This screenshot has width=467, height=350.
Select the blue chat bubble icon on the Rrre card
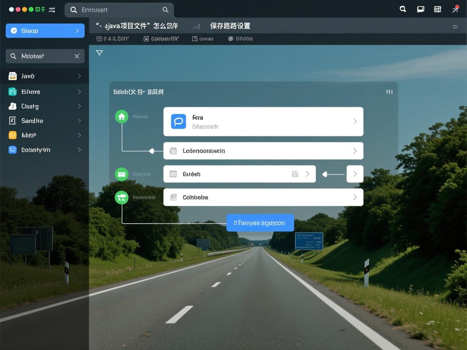(x=178, y=121)
